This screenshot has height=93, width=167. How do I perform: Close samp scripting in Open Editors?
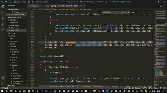click(10, 14)
